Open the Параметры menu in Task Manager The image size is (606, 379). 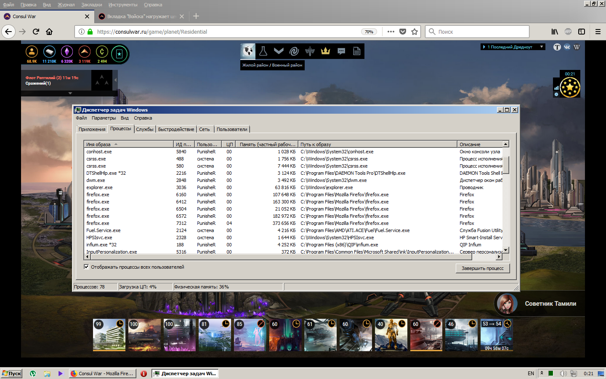click(104, 118)
